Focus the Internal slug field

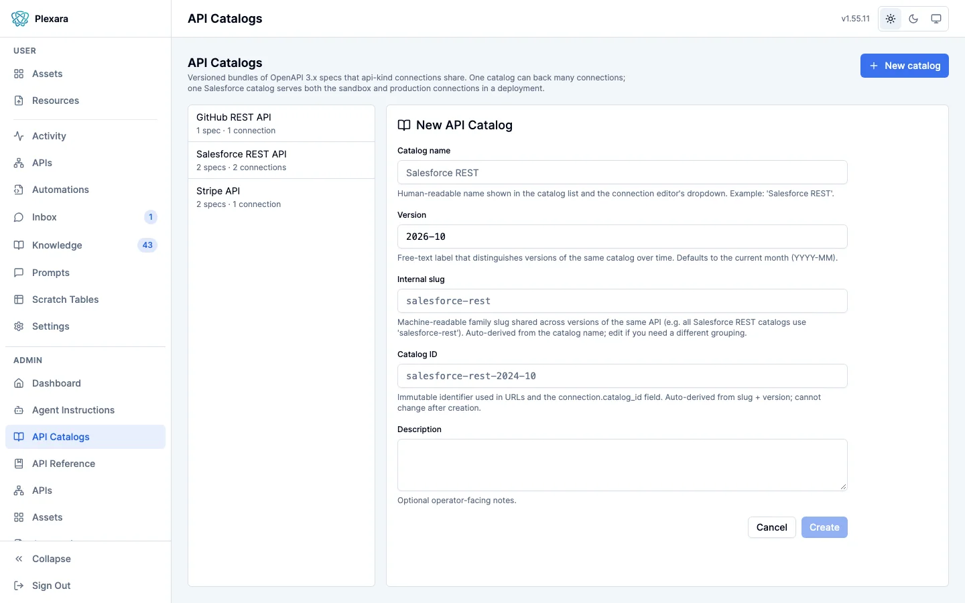pos(622,301)
